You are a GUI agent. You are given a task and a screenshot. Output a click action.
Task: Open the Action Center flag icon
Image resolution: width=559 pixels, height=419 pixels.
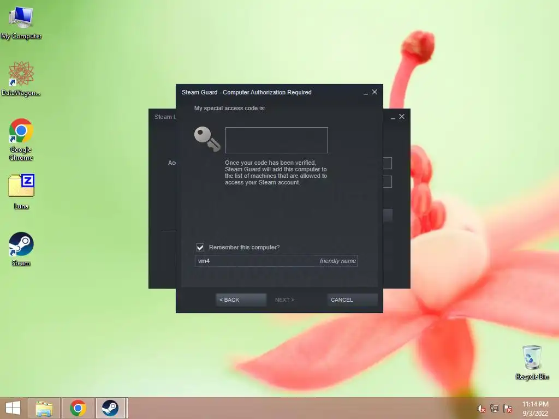[508, 409]
